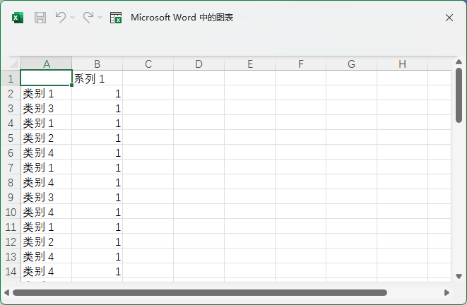Click the vertical scrollbar thumb
The image size is (467, 305).
459,95
